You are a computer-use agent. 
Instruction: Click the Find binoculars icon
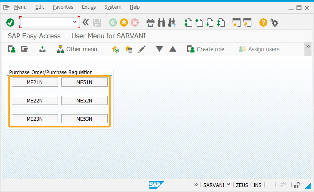click(x=162, y=22)
